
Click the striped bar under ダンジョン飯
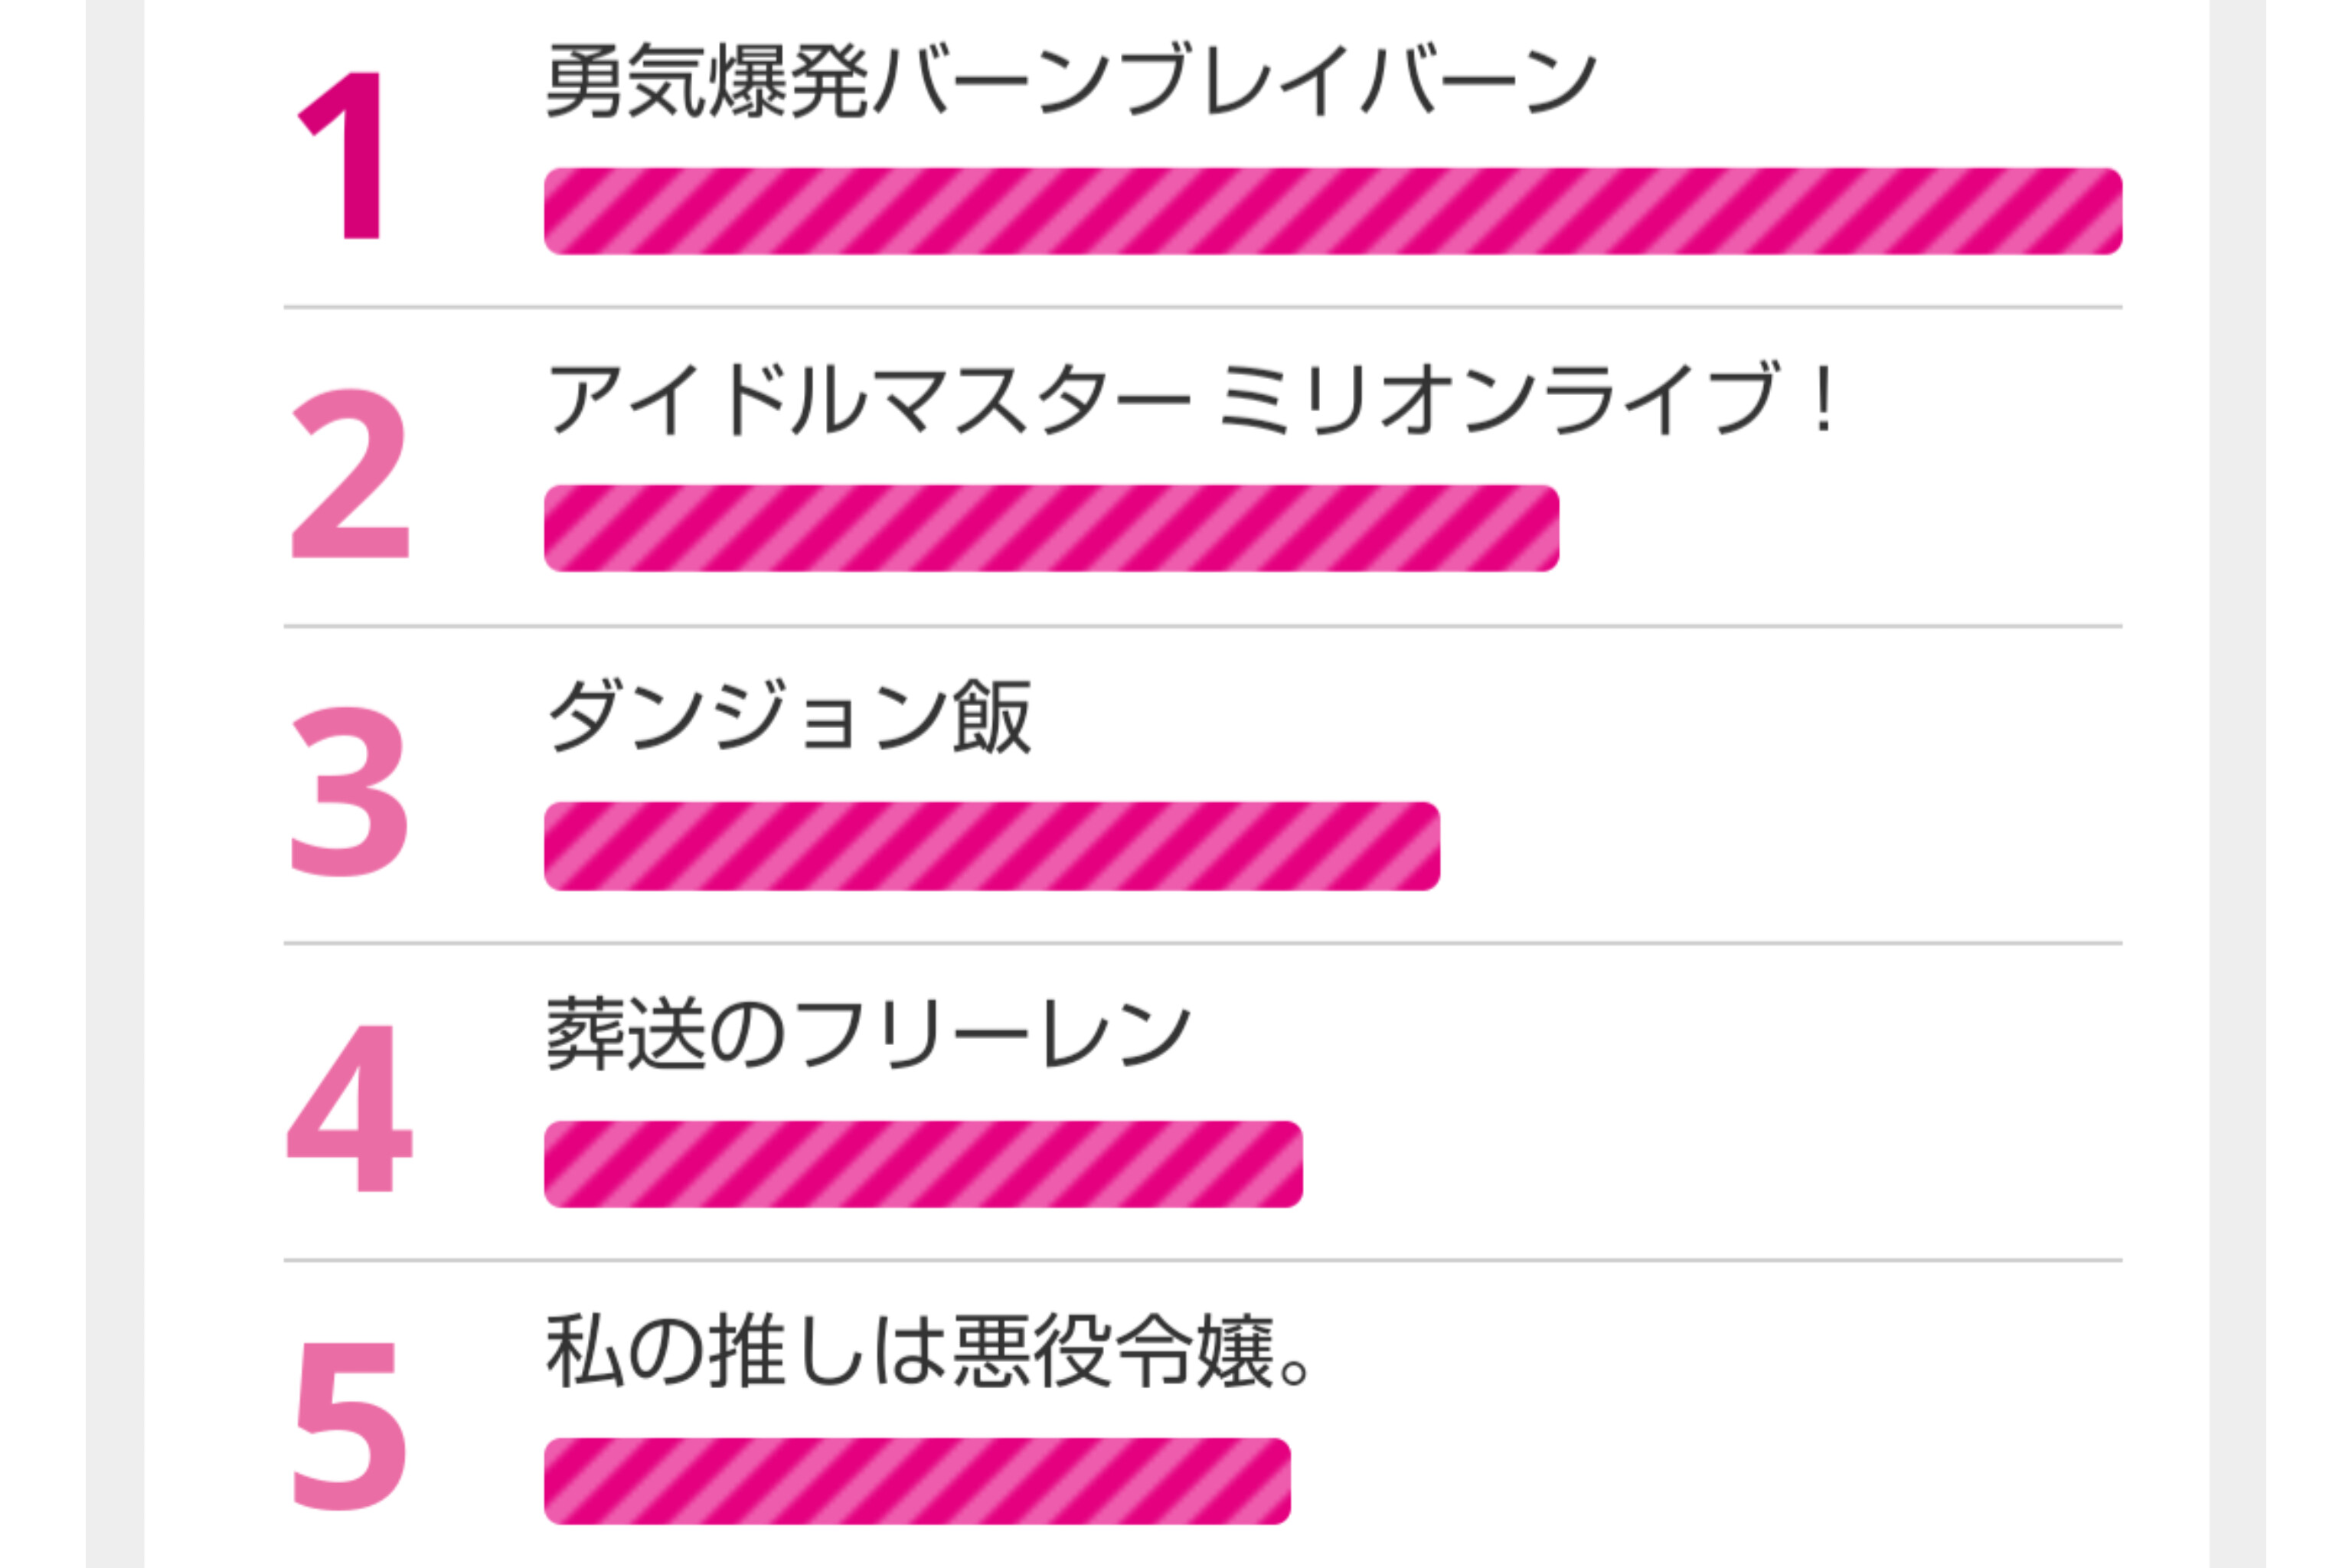tap(992, 846)
